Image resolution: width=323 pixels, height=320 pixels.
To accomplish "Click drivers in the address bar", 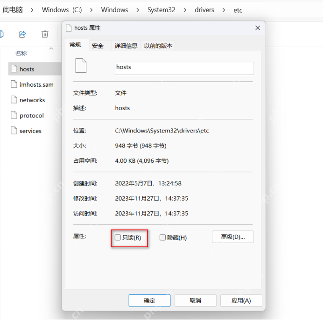I will (204, 10).
